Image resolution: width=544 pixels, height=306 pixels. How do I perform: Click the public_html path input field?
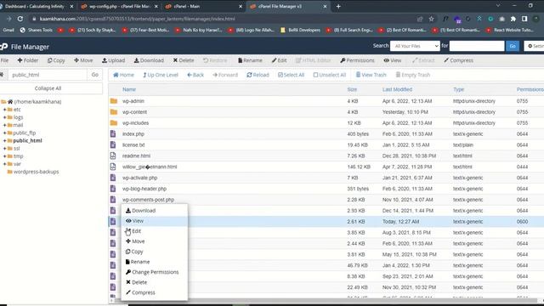pos(48,75)
